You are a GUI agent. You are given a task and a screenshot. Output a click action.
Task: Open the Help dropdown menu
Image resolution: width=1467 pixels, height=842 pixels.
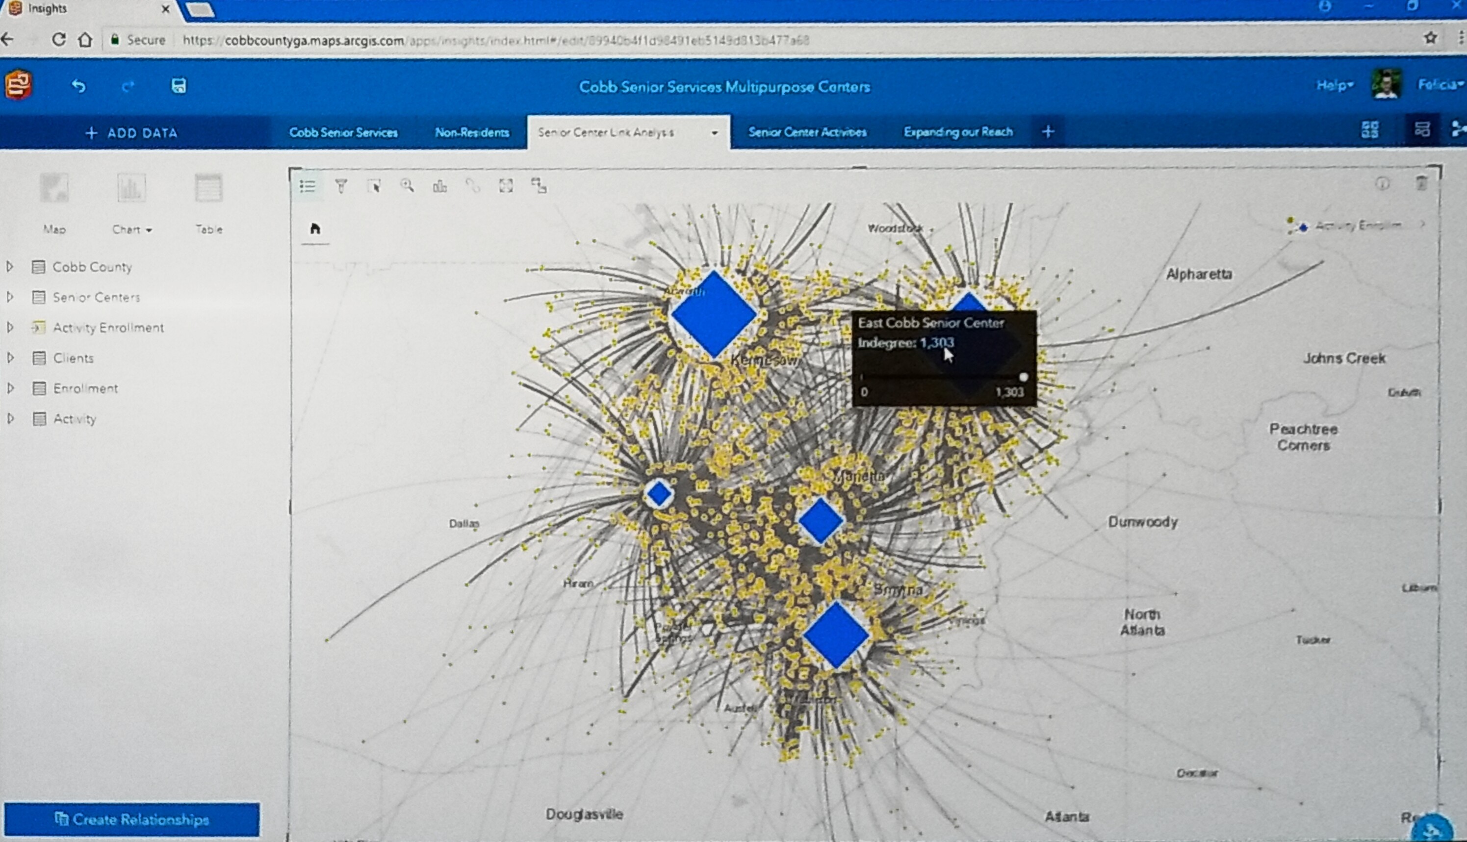(1335, 86)
